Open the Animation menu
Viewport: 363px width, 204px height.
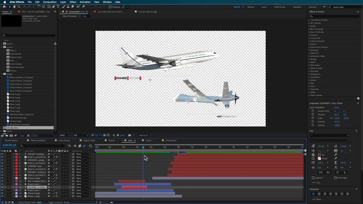[85, 2]
